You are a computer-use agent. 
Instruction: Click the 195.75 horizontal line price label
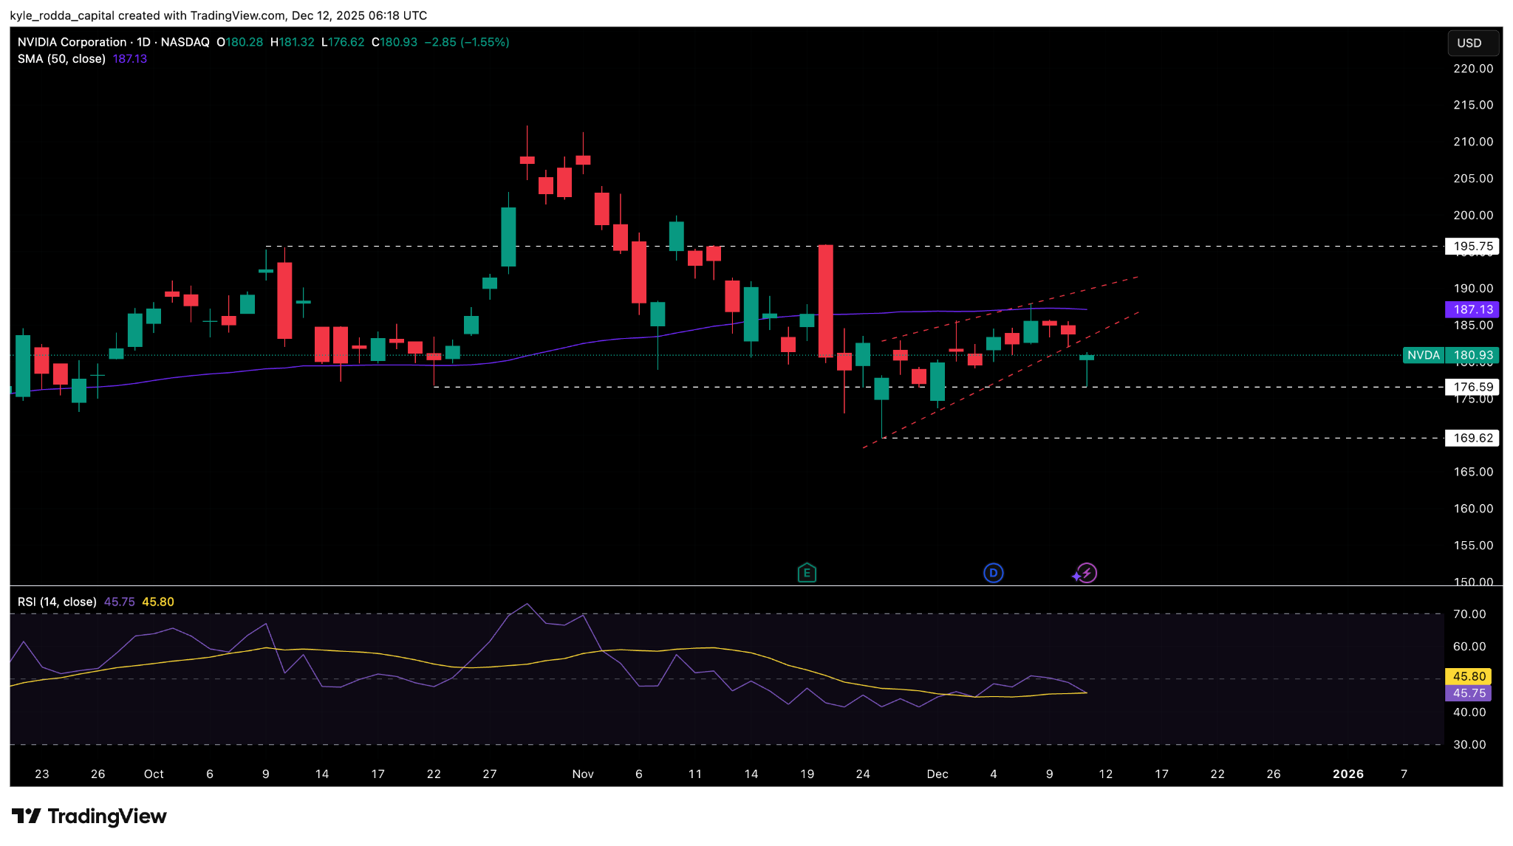pos(1472,247)
